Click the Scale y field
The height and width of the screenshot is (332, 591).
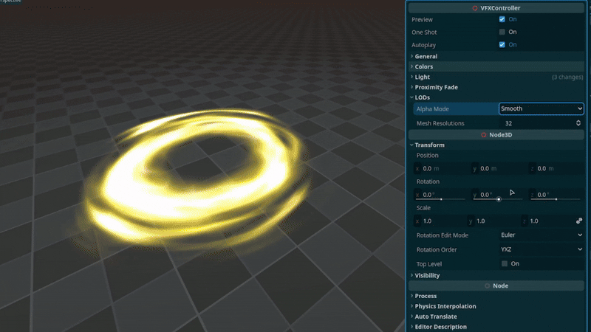pos(493,221)
